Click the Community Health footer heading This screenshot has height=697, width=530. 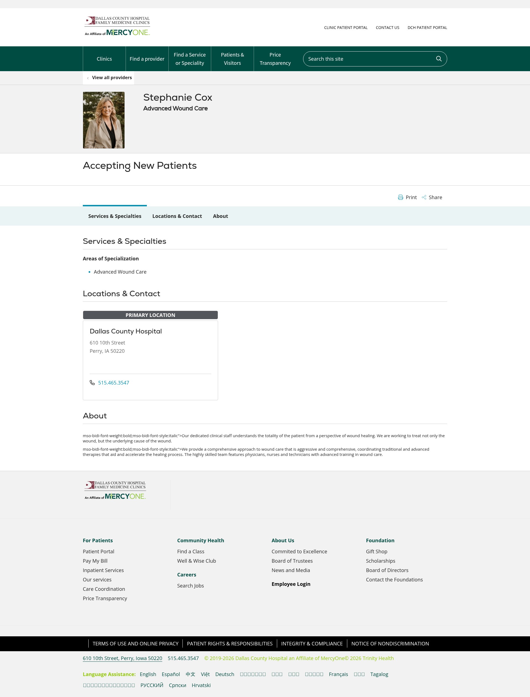coord(201,540)
